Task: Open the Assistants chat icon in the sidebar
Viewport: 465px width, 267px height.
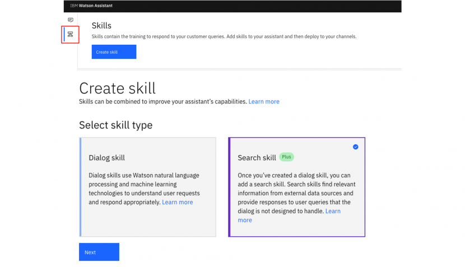Action: coord(70,20)
